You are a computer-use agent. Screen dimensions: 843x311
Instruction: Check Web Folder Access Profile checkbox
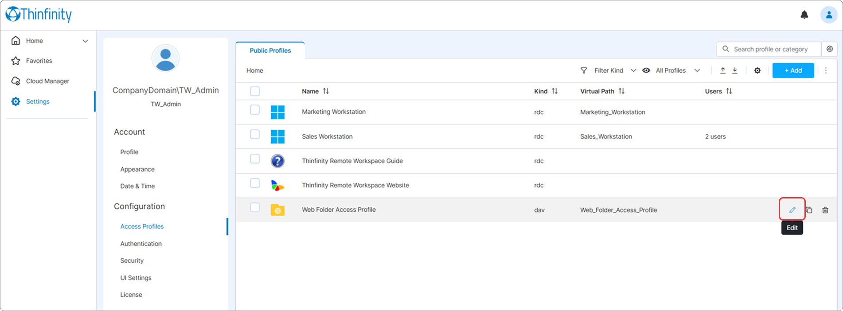[255, 207]
